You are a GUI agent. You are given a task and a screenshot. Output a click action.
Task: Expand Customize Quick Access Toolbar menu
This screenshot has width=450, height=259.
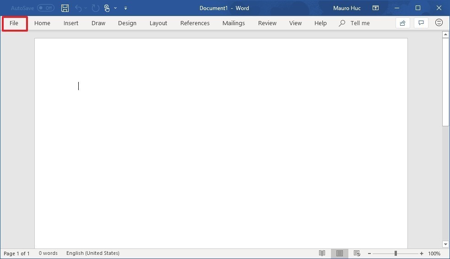pyautogui.click(x=126, y=8)
